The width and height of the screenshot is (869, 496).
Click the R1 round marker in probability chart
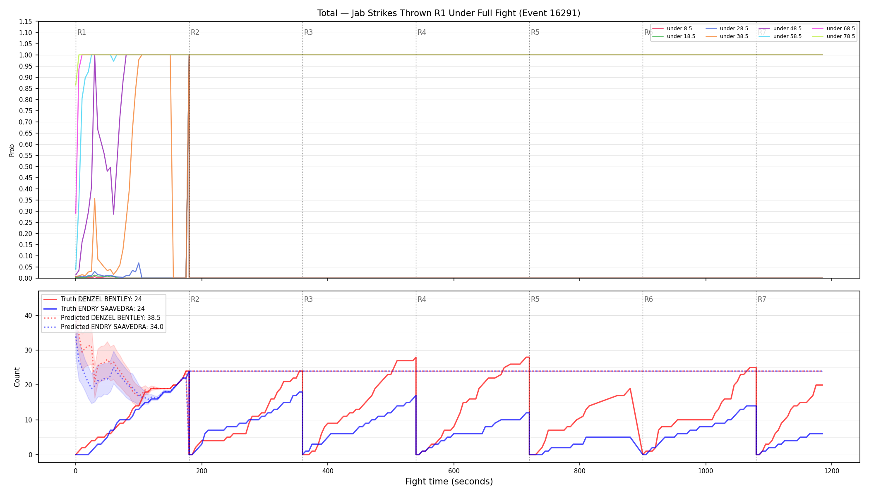tap(82, 32)
